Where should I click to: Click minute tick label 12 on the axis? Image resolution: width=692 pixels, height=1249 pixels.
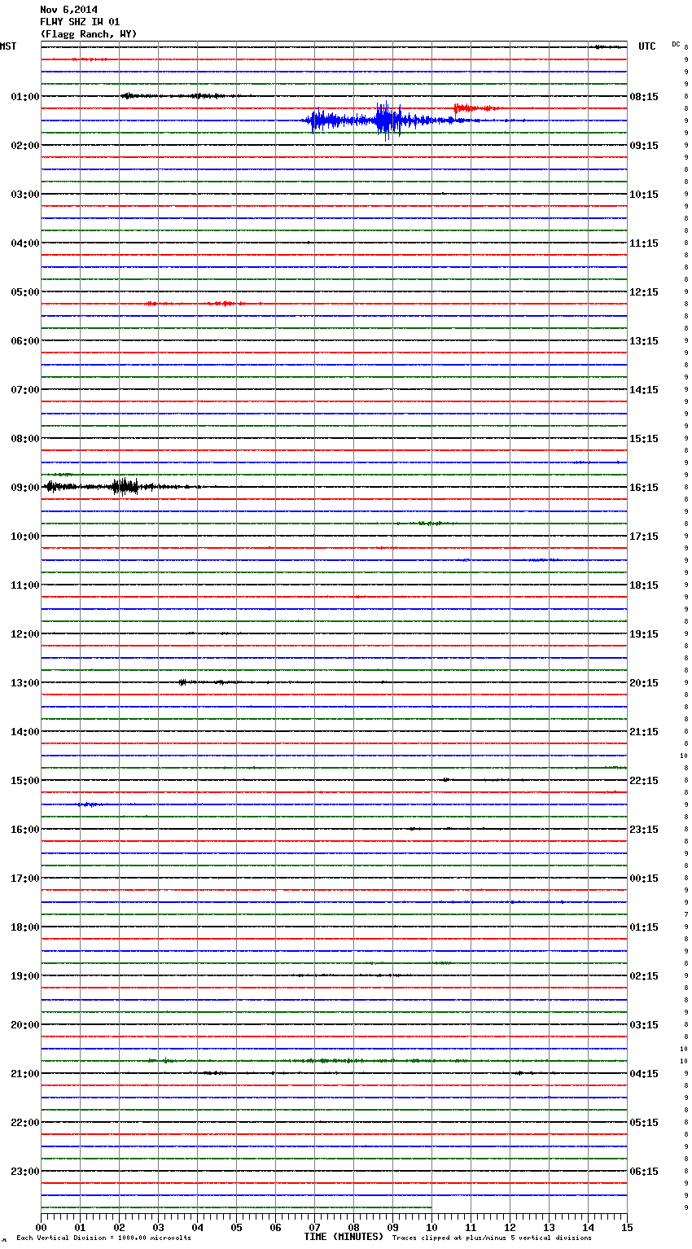coord(510,1227)
